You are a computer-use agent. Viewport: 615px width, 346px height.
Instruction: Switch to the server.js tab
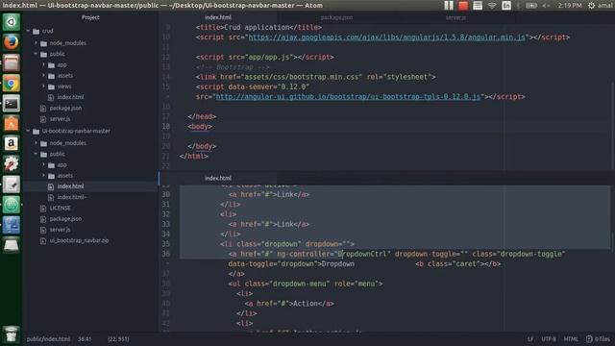pos(455,17)
